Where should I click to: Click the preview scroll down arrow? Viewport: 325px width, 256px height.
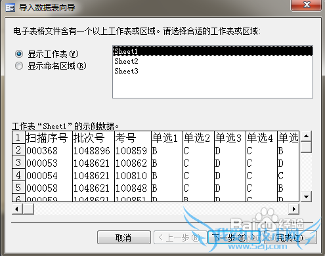pos(306,196)
